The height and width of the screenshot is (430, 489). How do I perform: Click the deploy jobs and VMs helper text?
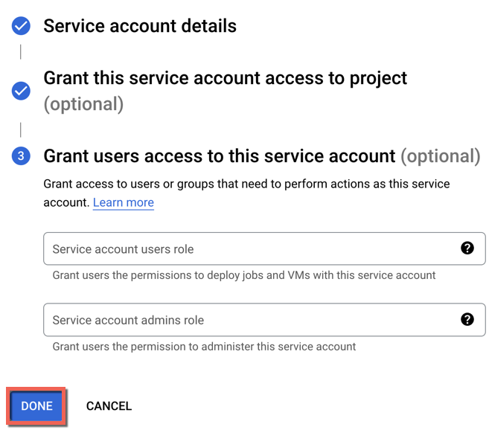(244, 275)
